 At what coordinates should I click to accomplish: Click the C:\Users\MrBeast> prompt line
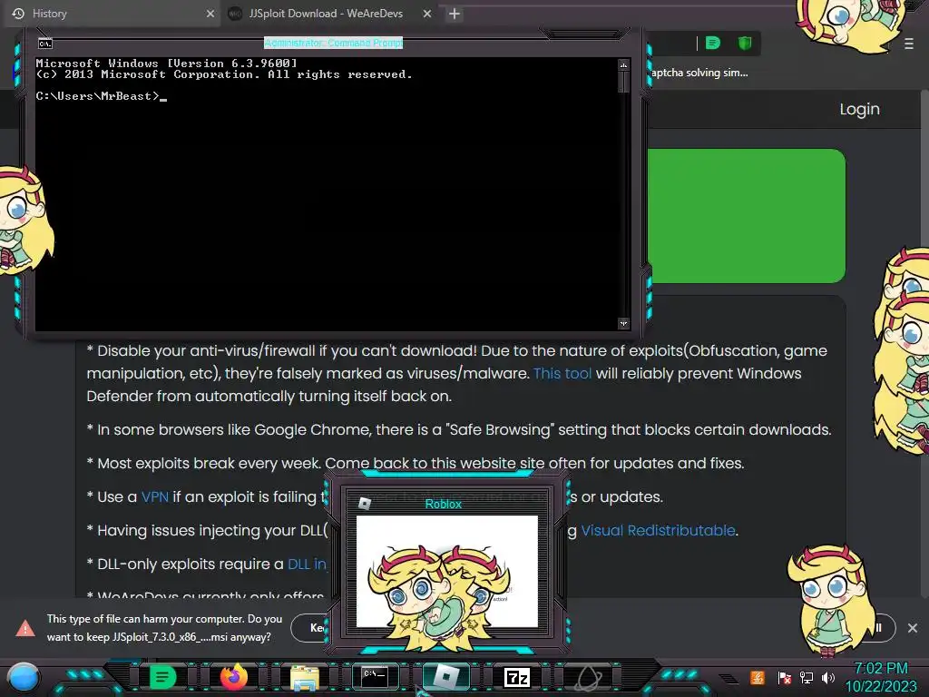pos(102,96)
